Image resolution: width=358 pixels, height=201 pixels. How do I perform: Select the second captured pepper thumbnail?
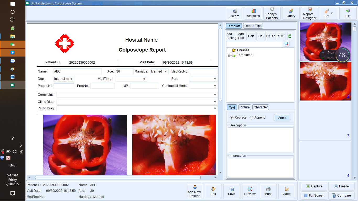pyautogui.click(x=326, y=81)
